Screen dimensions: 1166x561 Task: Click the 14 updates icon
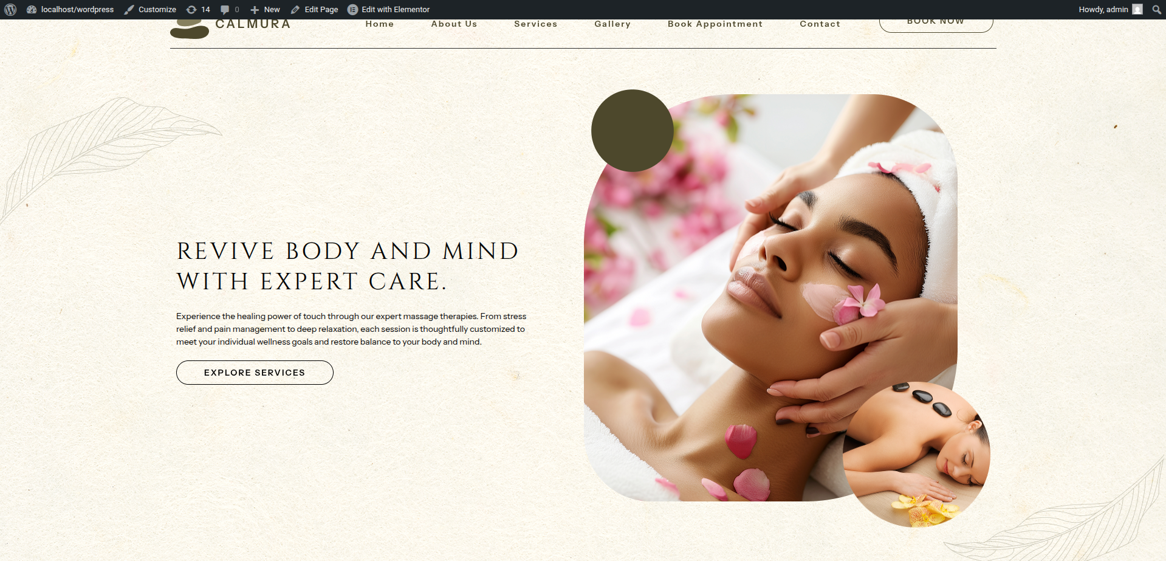tap(198, 10)
